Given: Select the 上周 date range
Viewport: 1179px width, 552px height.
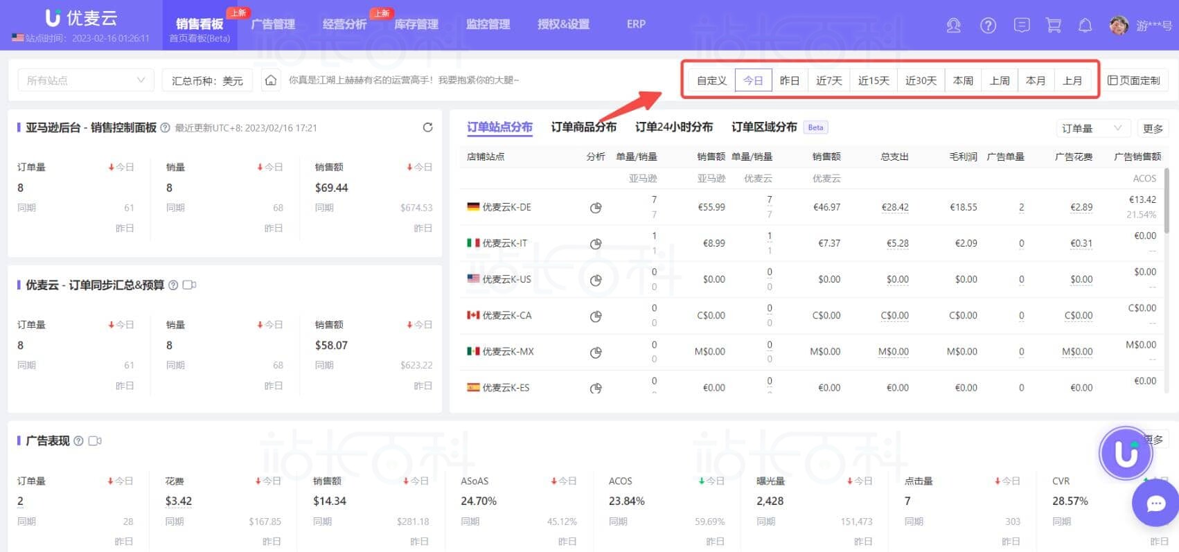Looking at the screenshot, I should [x=1000, y=80].
